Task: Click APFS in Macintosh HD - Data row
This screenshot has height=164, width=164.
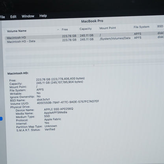Action: [x=138, y=38]
